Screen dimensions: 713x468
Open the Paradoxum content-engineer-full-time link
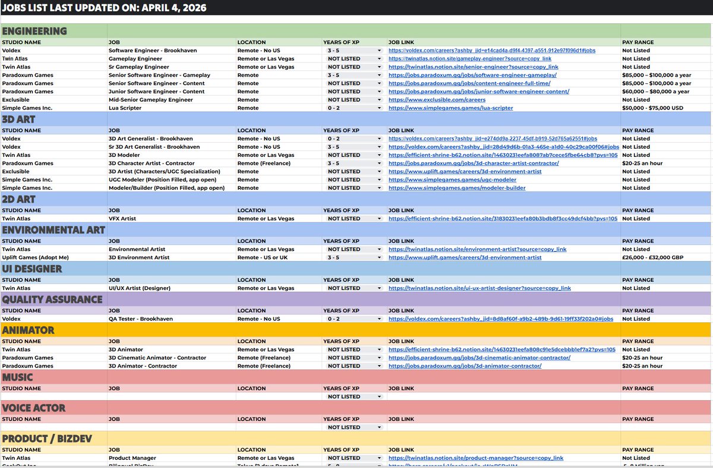[469, 83]
